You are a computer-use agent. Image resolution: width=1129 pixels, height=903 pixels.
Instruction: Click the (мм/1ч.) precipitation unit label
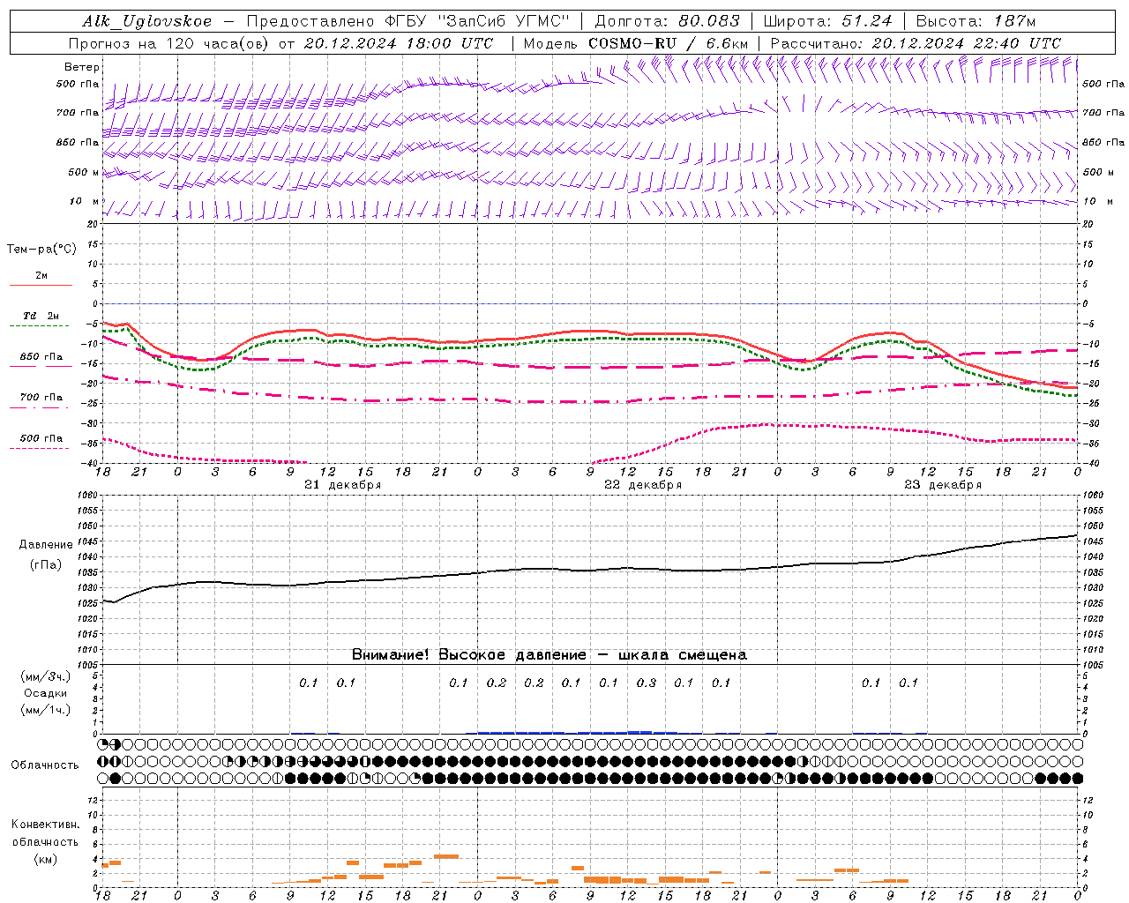click(x=45, y=710)
